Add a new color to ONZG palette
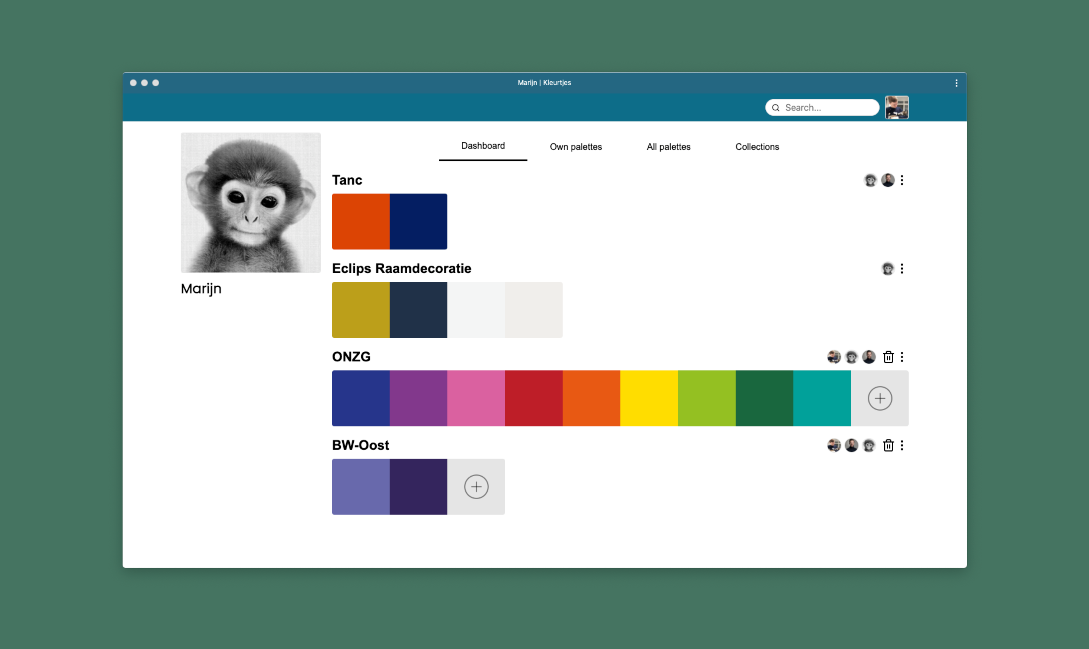The width and height of the screenshot is (1089, 649). pyautogui.click(x=879, y=398)
